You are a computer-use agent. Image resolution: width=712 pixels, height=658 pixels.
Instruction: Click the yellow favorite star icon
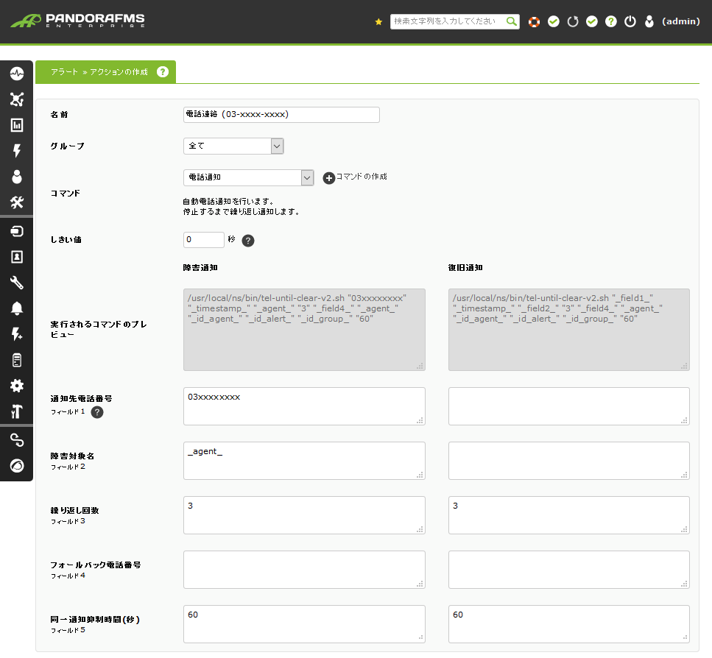(378, 22)
